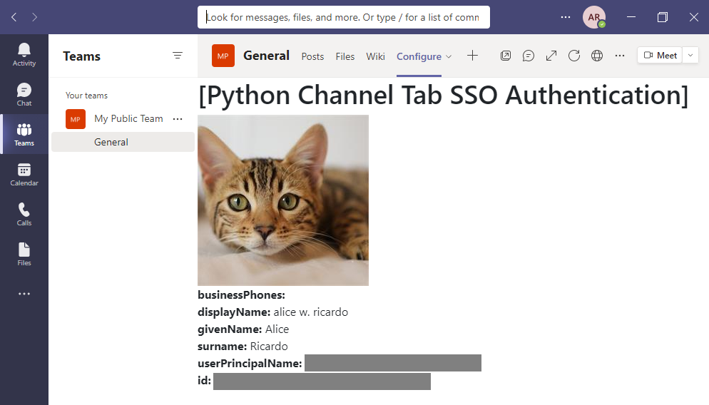Click the givenName value Alice
Image resolution: width=709 pixels, height=405 pixels.
[277, 329]
